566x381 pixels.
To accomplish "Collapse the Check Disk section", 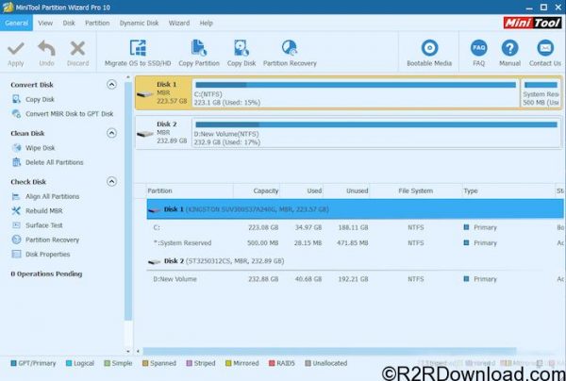I will (111, 181).
